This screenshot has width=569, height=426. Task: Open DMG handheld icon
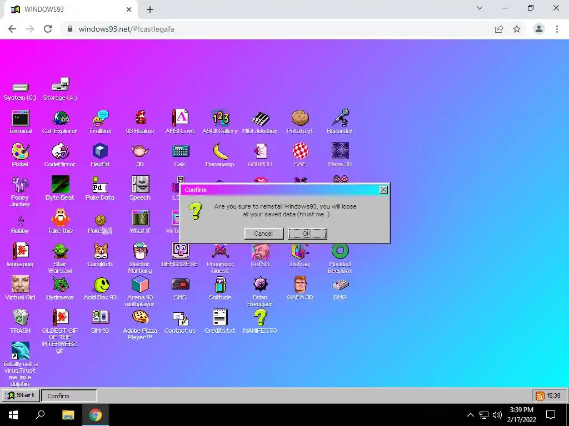click(340, 285)
